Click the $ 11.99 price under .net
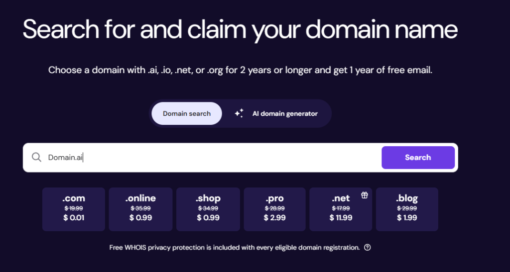 [x=341, y=218]
